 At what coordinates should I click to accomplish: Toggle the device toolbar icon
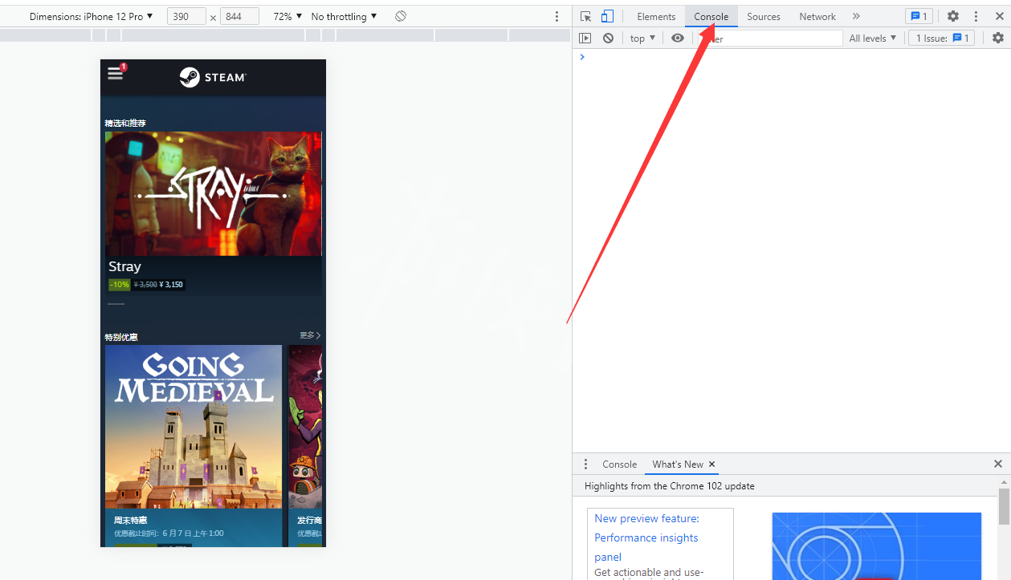tap(607, 16)
